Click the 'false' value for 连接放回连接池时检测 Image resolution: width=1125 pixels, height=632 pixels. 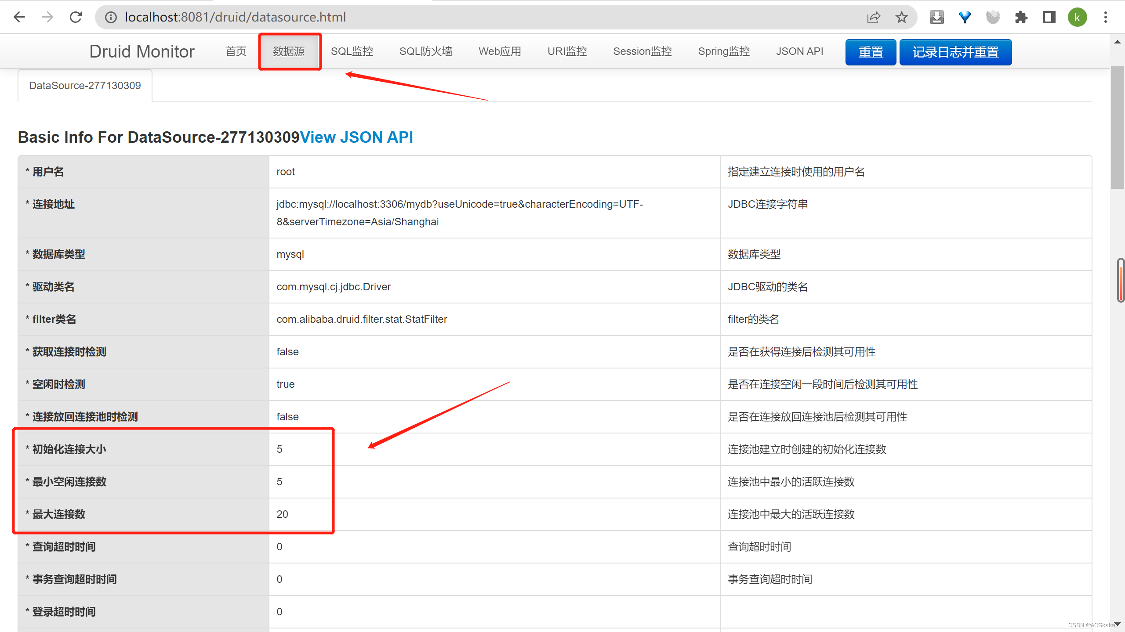point(287,417)
